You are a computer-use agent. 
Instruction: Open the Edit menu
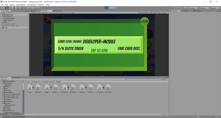(6, 5)
